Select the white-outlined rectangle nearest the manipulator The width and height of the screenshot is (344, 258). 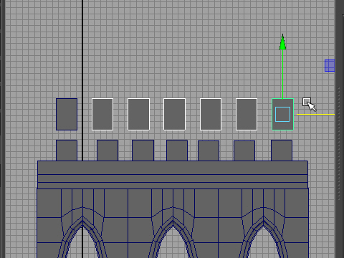coord(247,114)
